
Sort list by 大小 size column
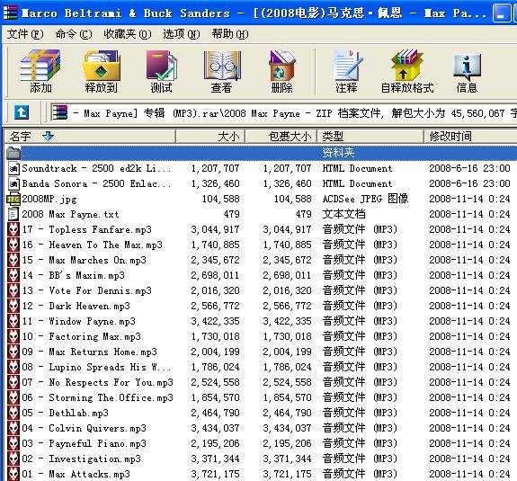click(x=210, y=136)
